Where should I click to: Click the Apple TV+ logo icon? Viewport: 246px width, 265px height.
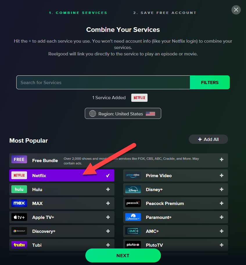[x=19, y=217]
